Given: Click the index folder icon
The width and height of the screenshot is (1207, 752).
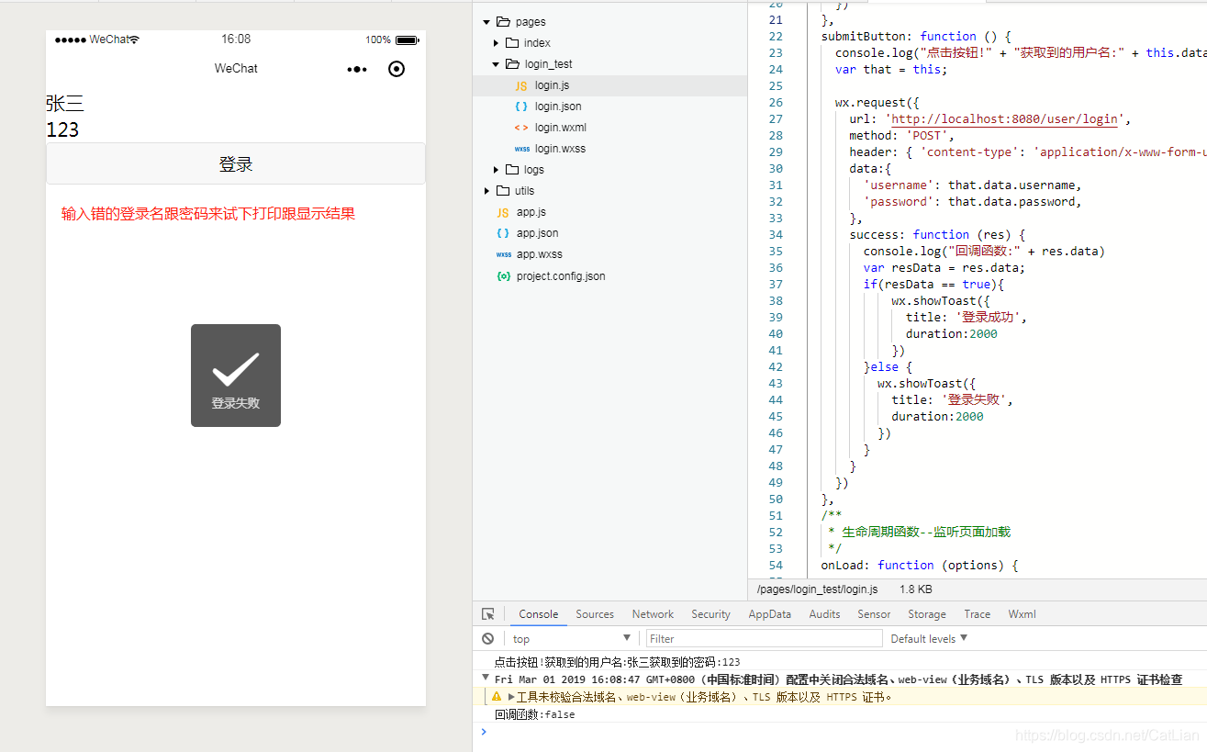Looking at the screenshot, I should click(512, 42).
